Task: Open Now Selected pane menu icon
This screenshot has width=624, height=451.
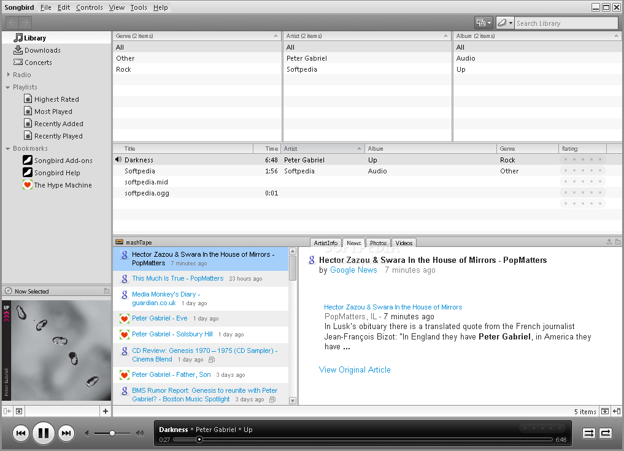Action: pyautogui.click(x=107, y=291)
